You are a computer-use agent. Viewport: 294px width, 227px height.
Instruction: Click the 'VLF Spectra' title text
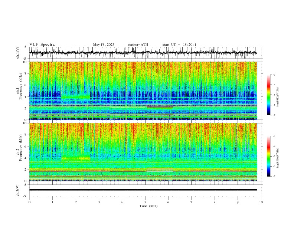tap(42, 45)
